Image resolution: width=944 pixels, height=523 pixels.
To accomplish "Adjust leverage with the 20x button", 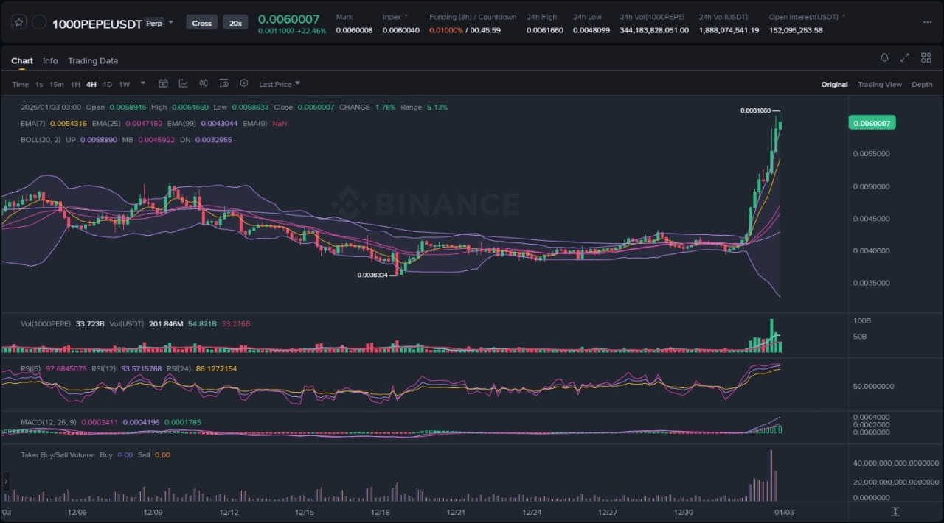I will click(235, 23).
